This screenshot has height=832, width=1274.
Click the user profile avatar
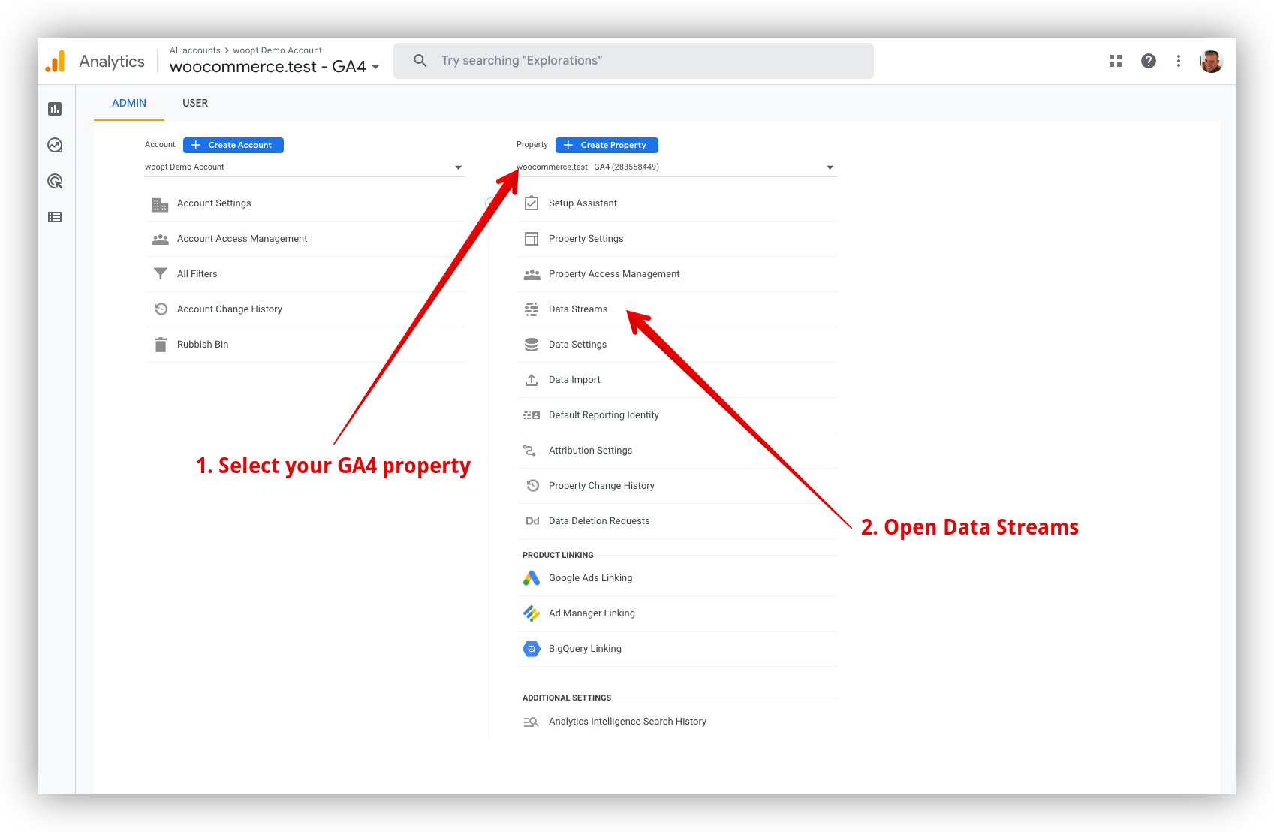click(x=1211, y=61)
